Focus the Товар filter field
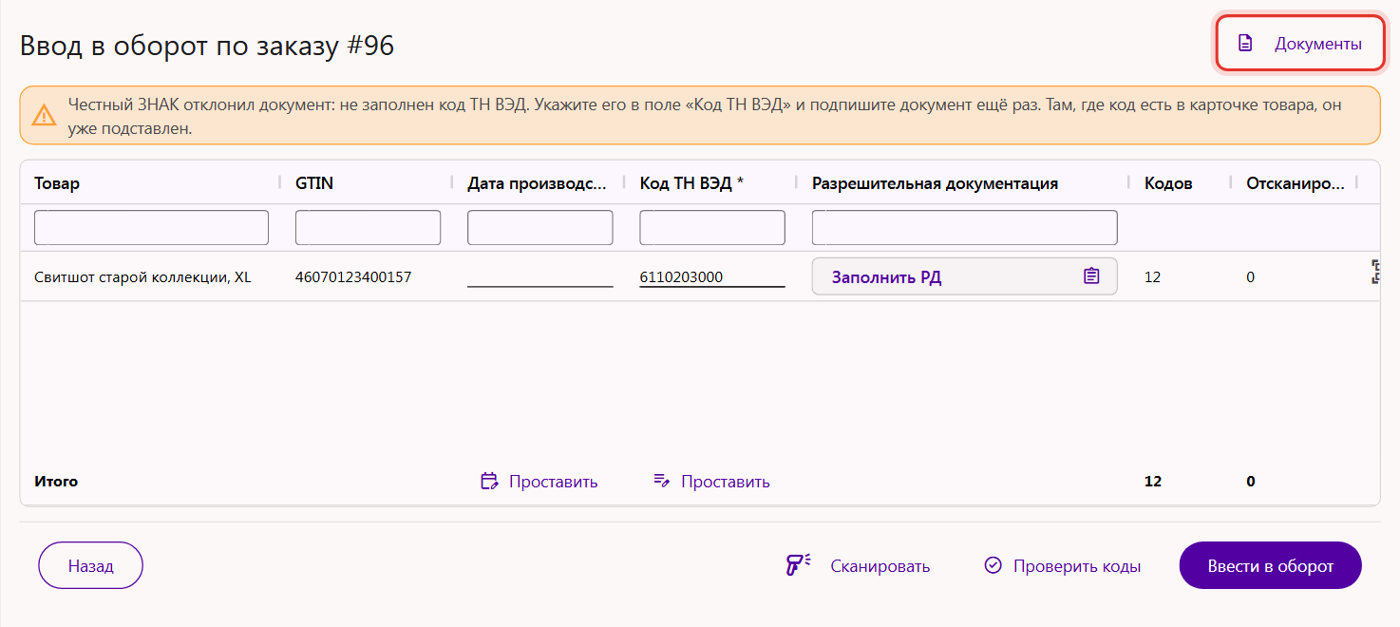The image size is (1400, 627). (x=151, y=228)
